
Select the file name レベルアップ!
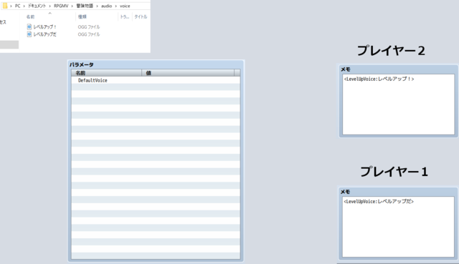(x=44, y=27)
